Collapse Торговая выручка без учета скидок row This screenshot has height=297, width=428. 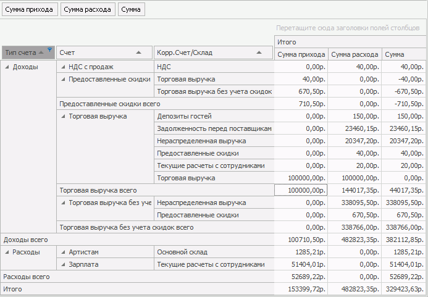(63, 203)
